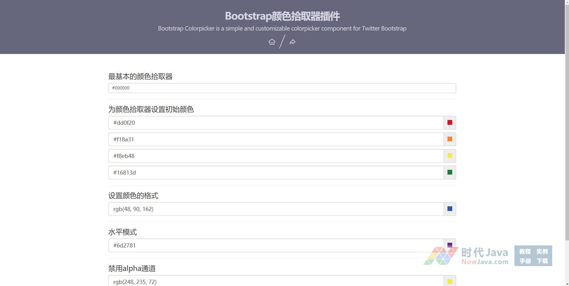
Task: Click the 下载 link in watermark panel
Action: pyautogui.click(x=542, y=261)
